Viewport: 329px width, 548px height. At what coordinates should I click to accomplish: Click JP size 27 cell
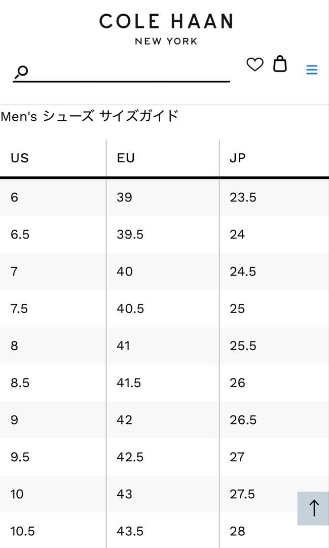click(237, 457)
